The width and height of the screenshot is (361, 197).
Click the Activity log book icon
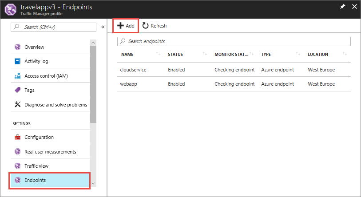tap(17, 61)
